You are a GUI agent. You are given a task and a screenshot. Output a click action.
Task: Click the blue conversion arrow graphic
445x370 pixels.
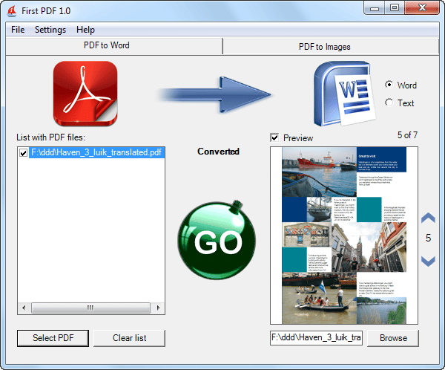point(215,94)
